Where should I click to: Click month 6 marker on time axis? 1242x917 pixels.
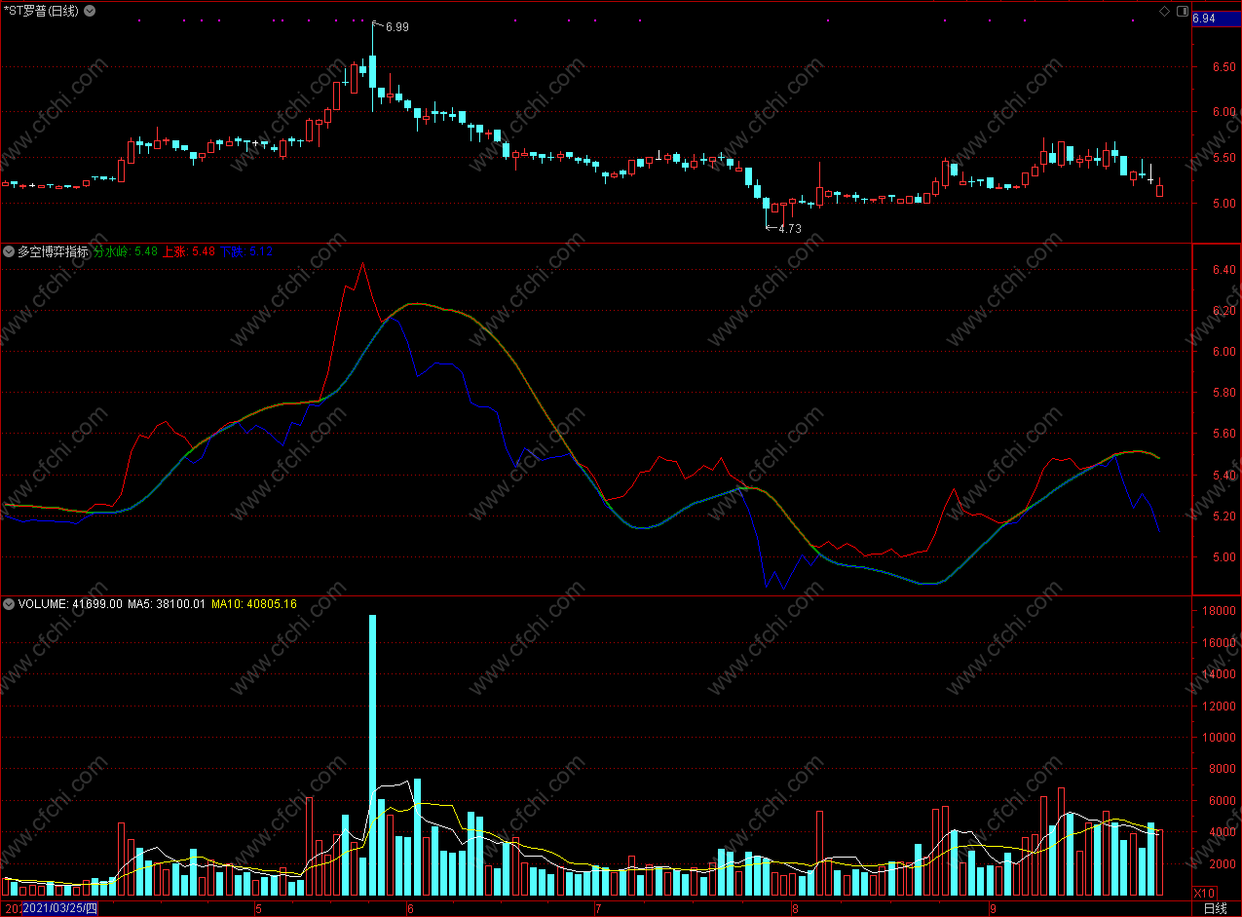410,909
